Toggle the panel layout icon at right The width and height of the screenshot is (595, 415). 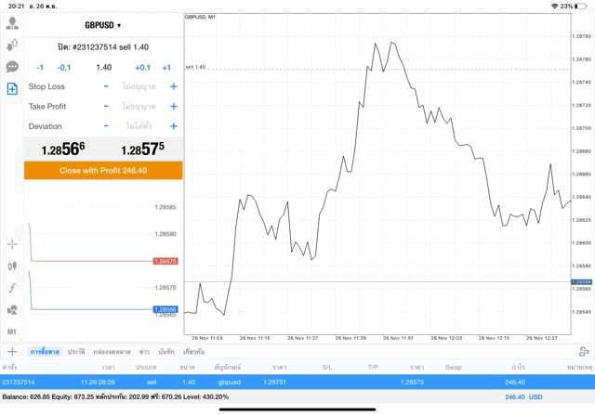tap(583, 352)
